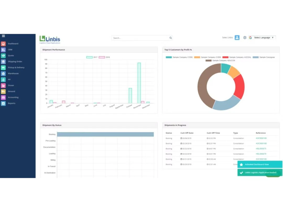Viewport: 283px width, 212px height.
Task: Open the Ocean shipments icon
Action: (4, 85)
